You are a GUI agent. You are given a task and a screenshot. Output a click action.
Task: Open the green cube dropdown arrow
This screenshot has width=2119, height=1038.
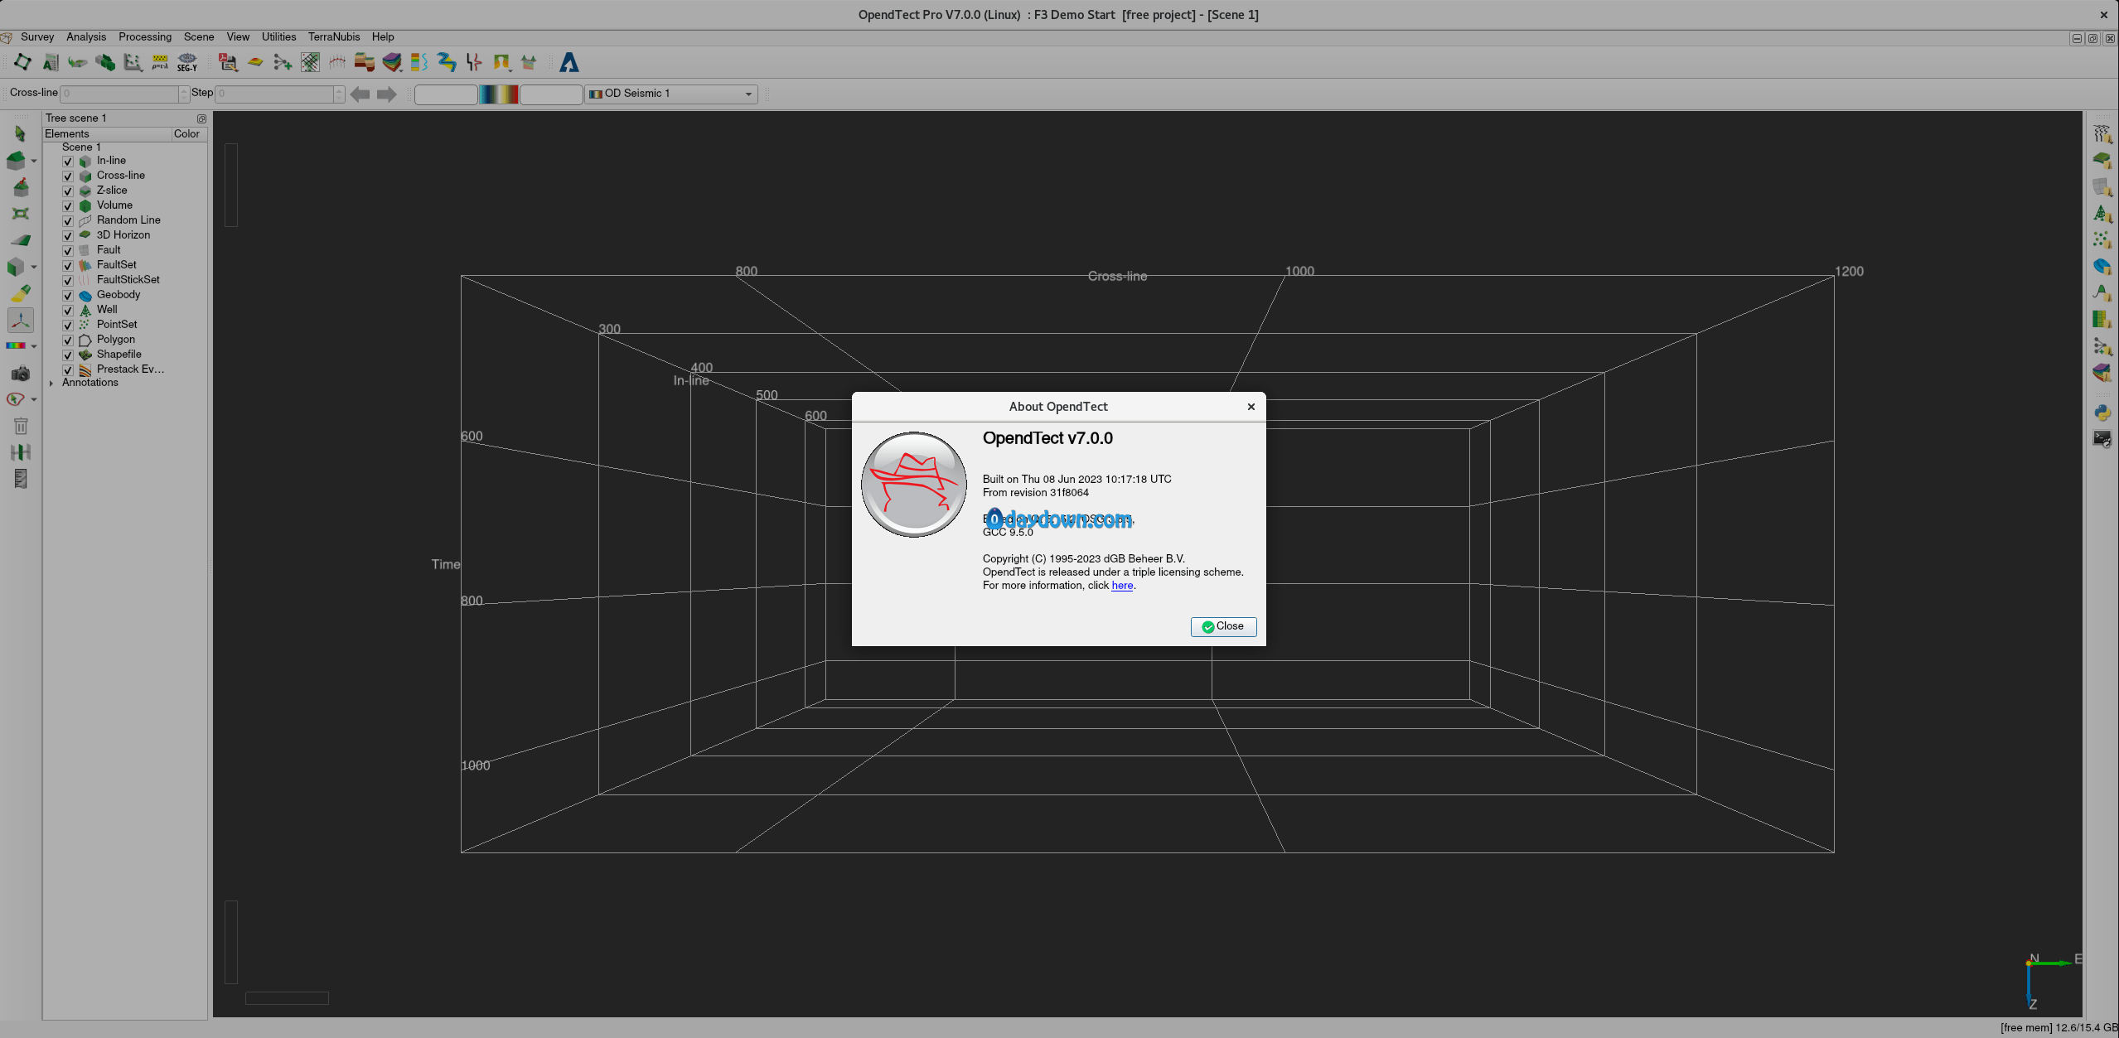tap(34, 267)
